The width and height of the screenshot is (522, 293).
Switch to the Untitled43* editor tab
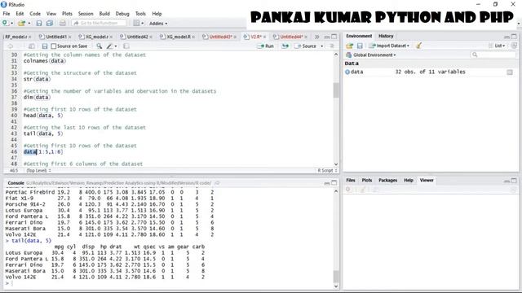point(220,37)
